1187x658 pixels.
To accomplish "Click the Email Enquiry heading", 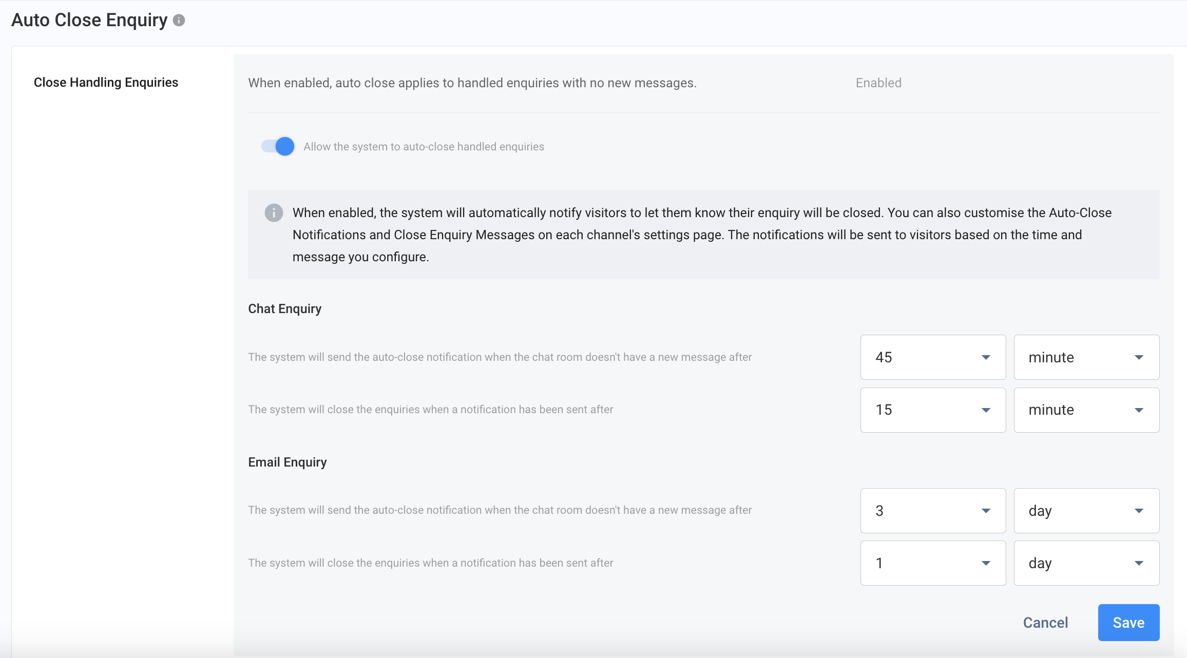I will (287, 462).
